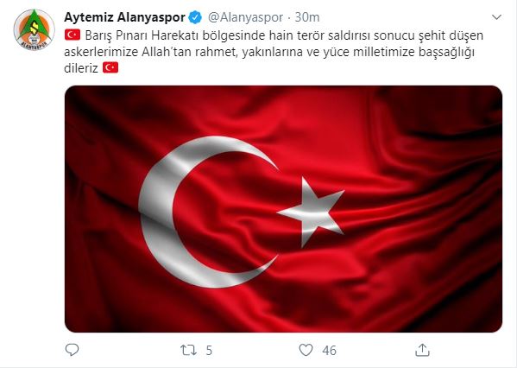The image size is (517, 368).
Task: Click the reply speech bubble icon
Action: 72,350
